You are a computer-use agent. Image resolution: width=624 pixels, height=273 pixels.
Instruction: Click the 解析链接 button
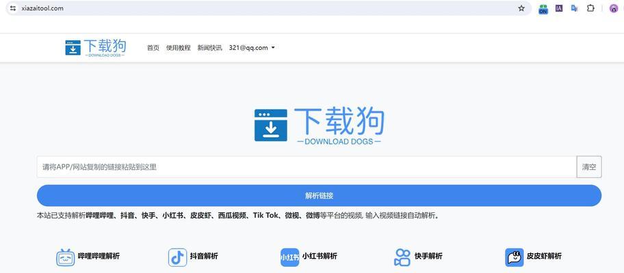pos(319,196)
